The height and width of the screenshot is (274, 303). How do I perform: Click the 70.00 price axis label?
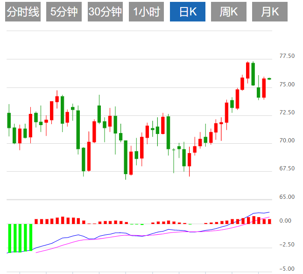(x=287, y=141)
